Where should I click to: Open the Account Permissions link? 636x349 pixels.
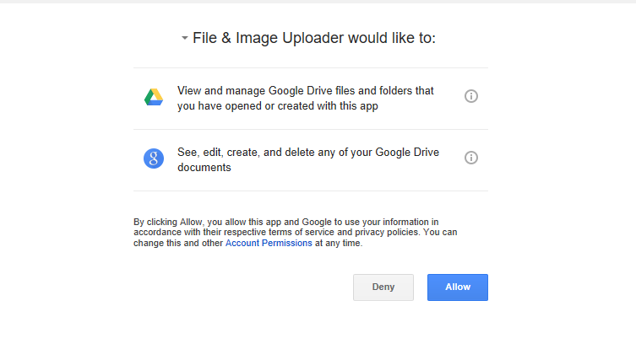(x=269, y=243)
